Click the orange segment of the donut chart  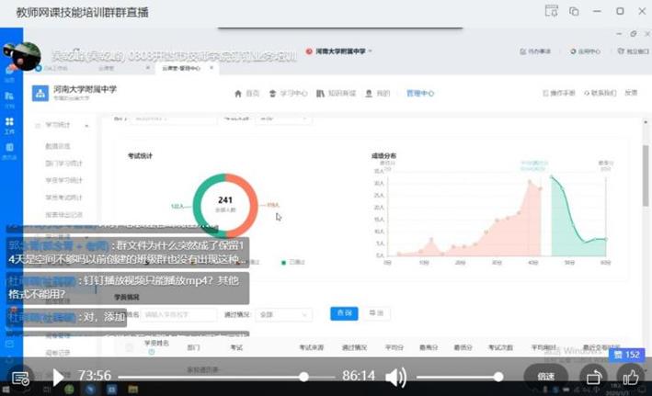click(x=252, y=207)
